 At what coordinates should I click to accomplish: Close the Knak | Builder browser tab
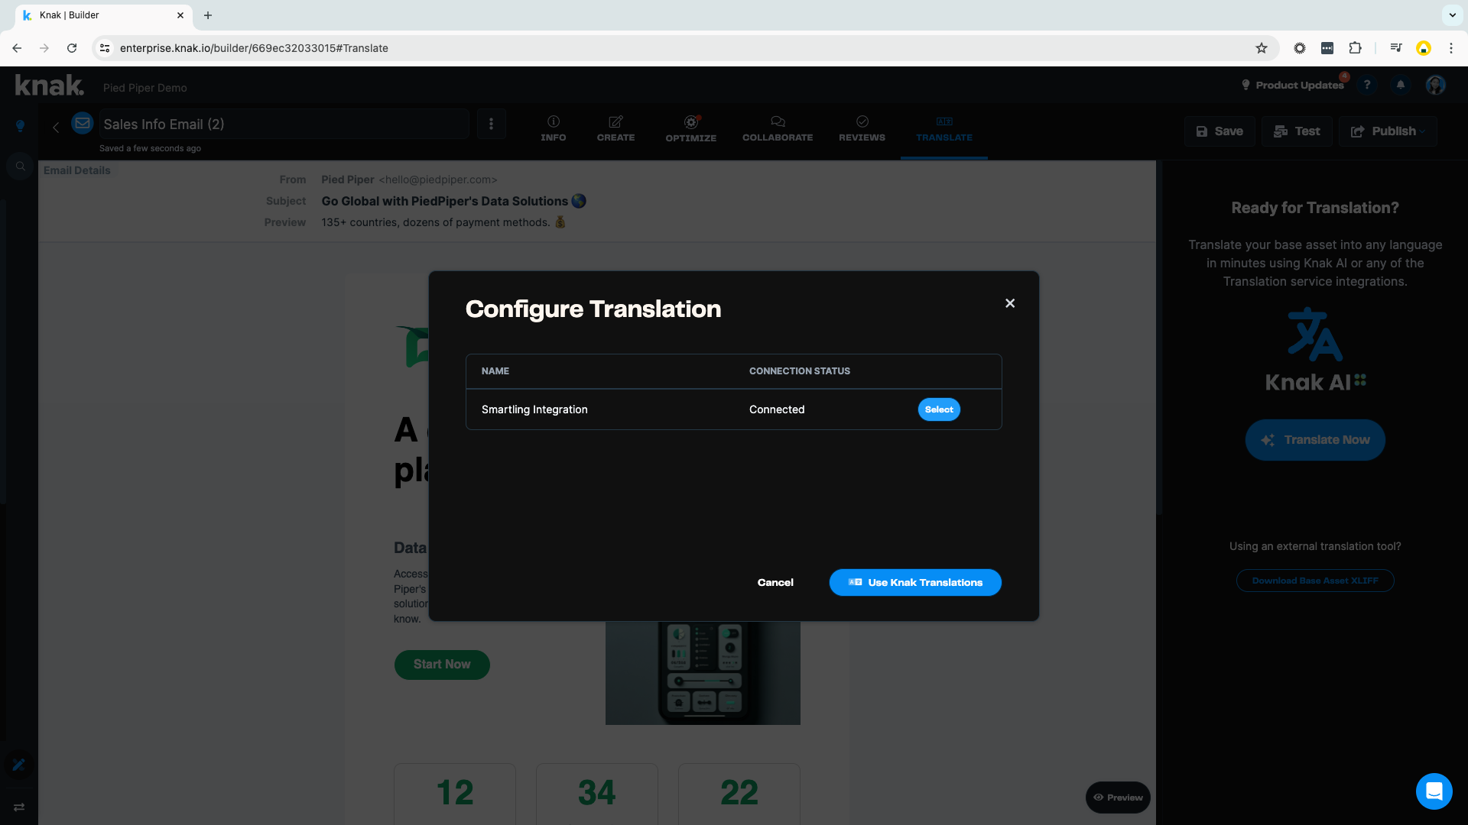point(180,15)
